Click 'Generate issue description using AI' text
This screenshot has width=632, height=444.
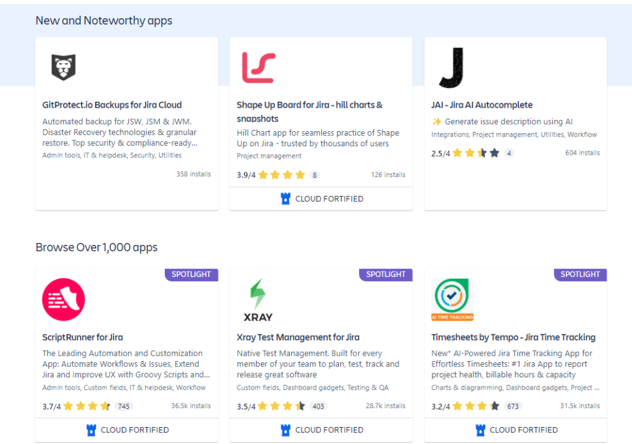coord(508,121)
